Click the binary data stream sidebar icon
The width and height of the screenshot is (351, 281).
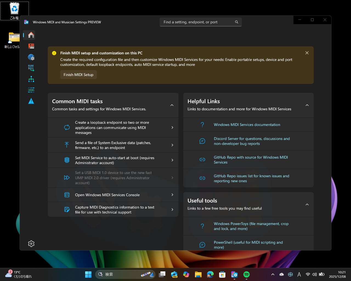pyautogui.click(x=31, y=90)
